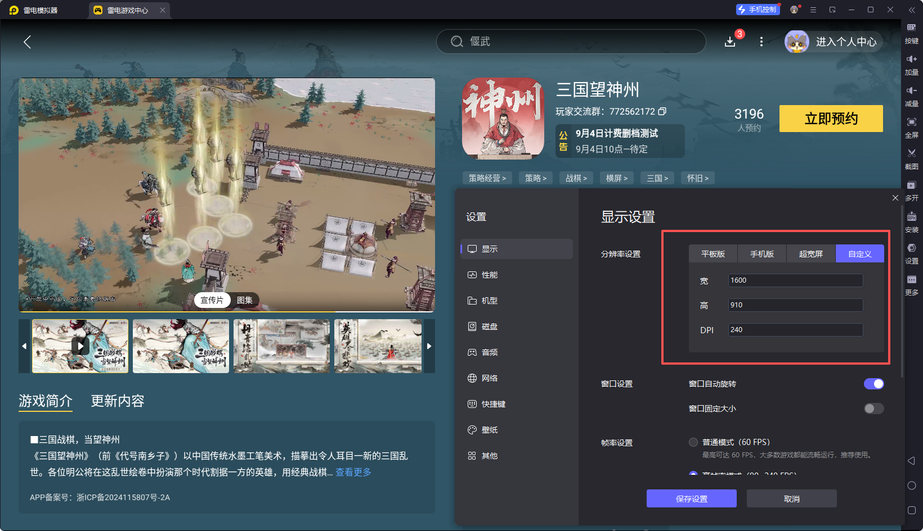The image size is (923, 531).
Task: Choose the 自定义 resolution tab
Action: (x=860, y=254)
